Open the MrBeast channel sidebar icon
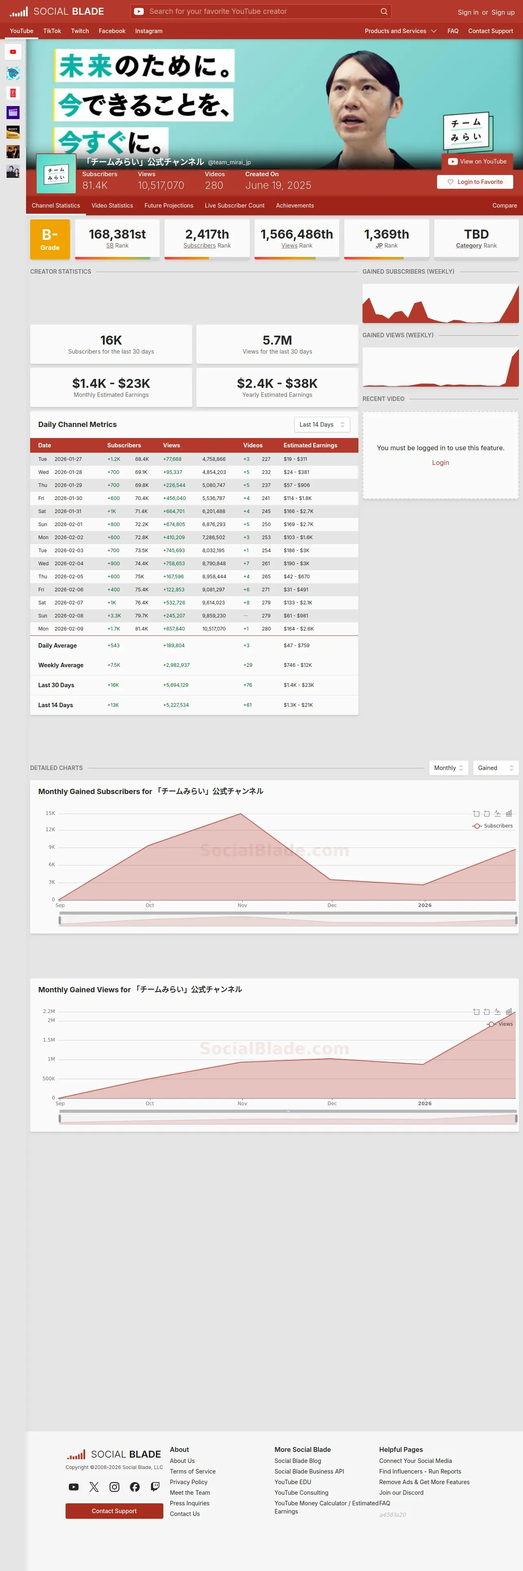Screen dimensions: 523x1571 pos(13,74)
